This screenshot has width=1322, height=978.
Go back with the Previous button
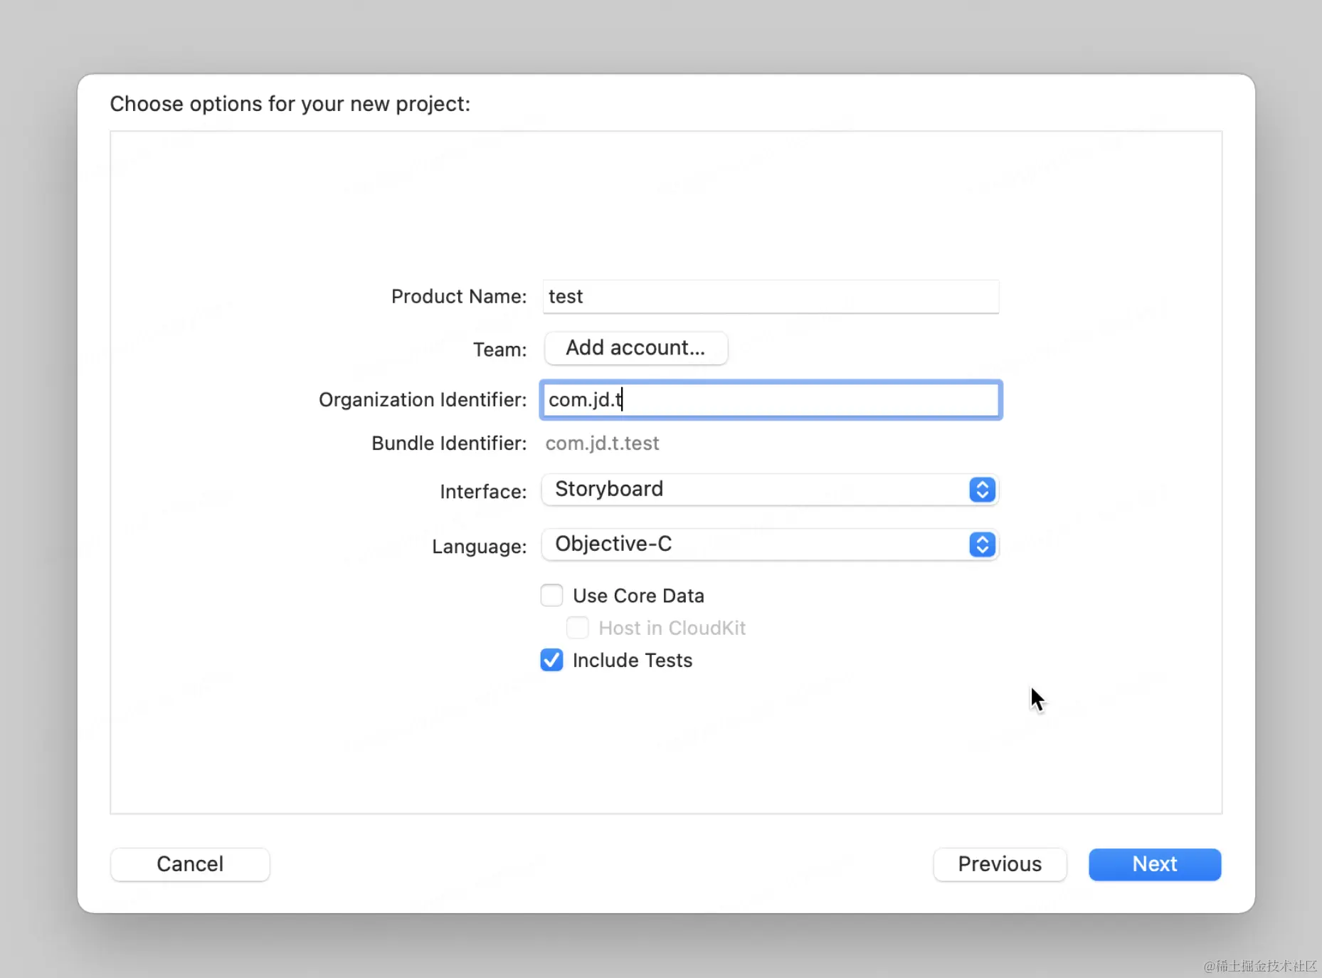point(999,864)
